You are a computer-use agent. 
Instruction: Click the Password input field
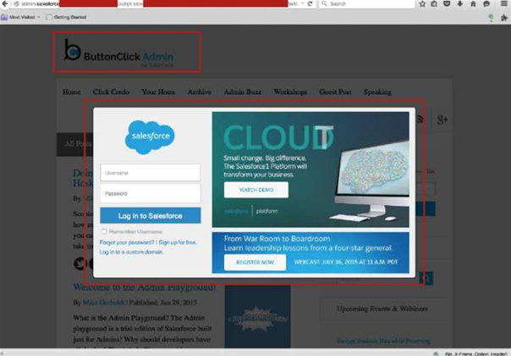coord(150,193)
